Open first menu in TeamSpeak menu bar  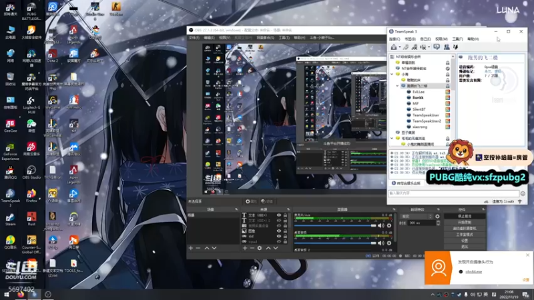(394, 39)
